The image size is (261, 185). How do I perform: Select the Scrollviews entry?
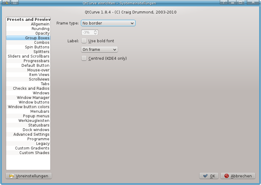click(x=28, y=79)
